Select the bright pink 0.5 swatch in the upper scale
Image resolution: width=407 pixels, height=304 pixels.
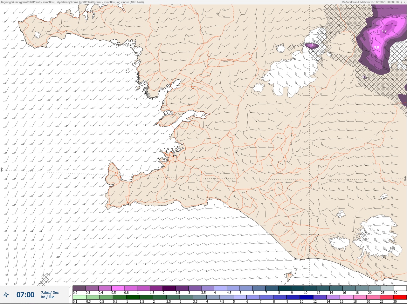pyautogui.click(x=118, y=288)
